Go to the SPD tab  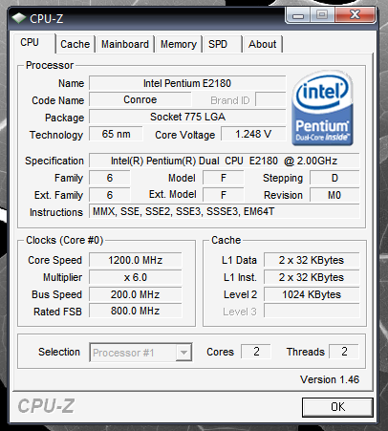pos(222,44)
